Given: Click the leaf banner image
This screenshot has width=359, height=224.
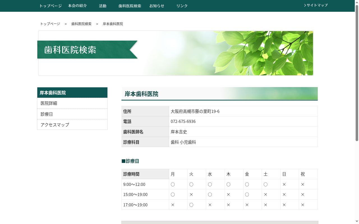Looking at the screenshot, I should coord(176,53).
